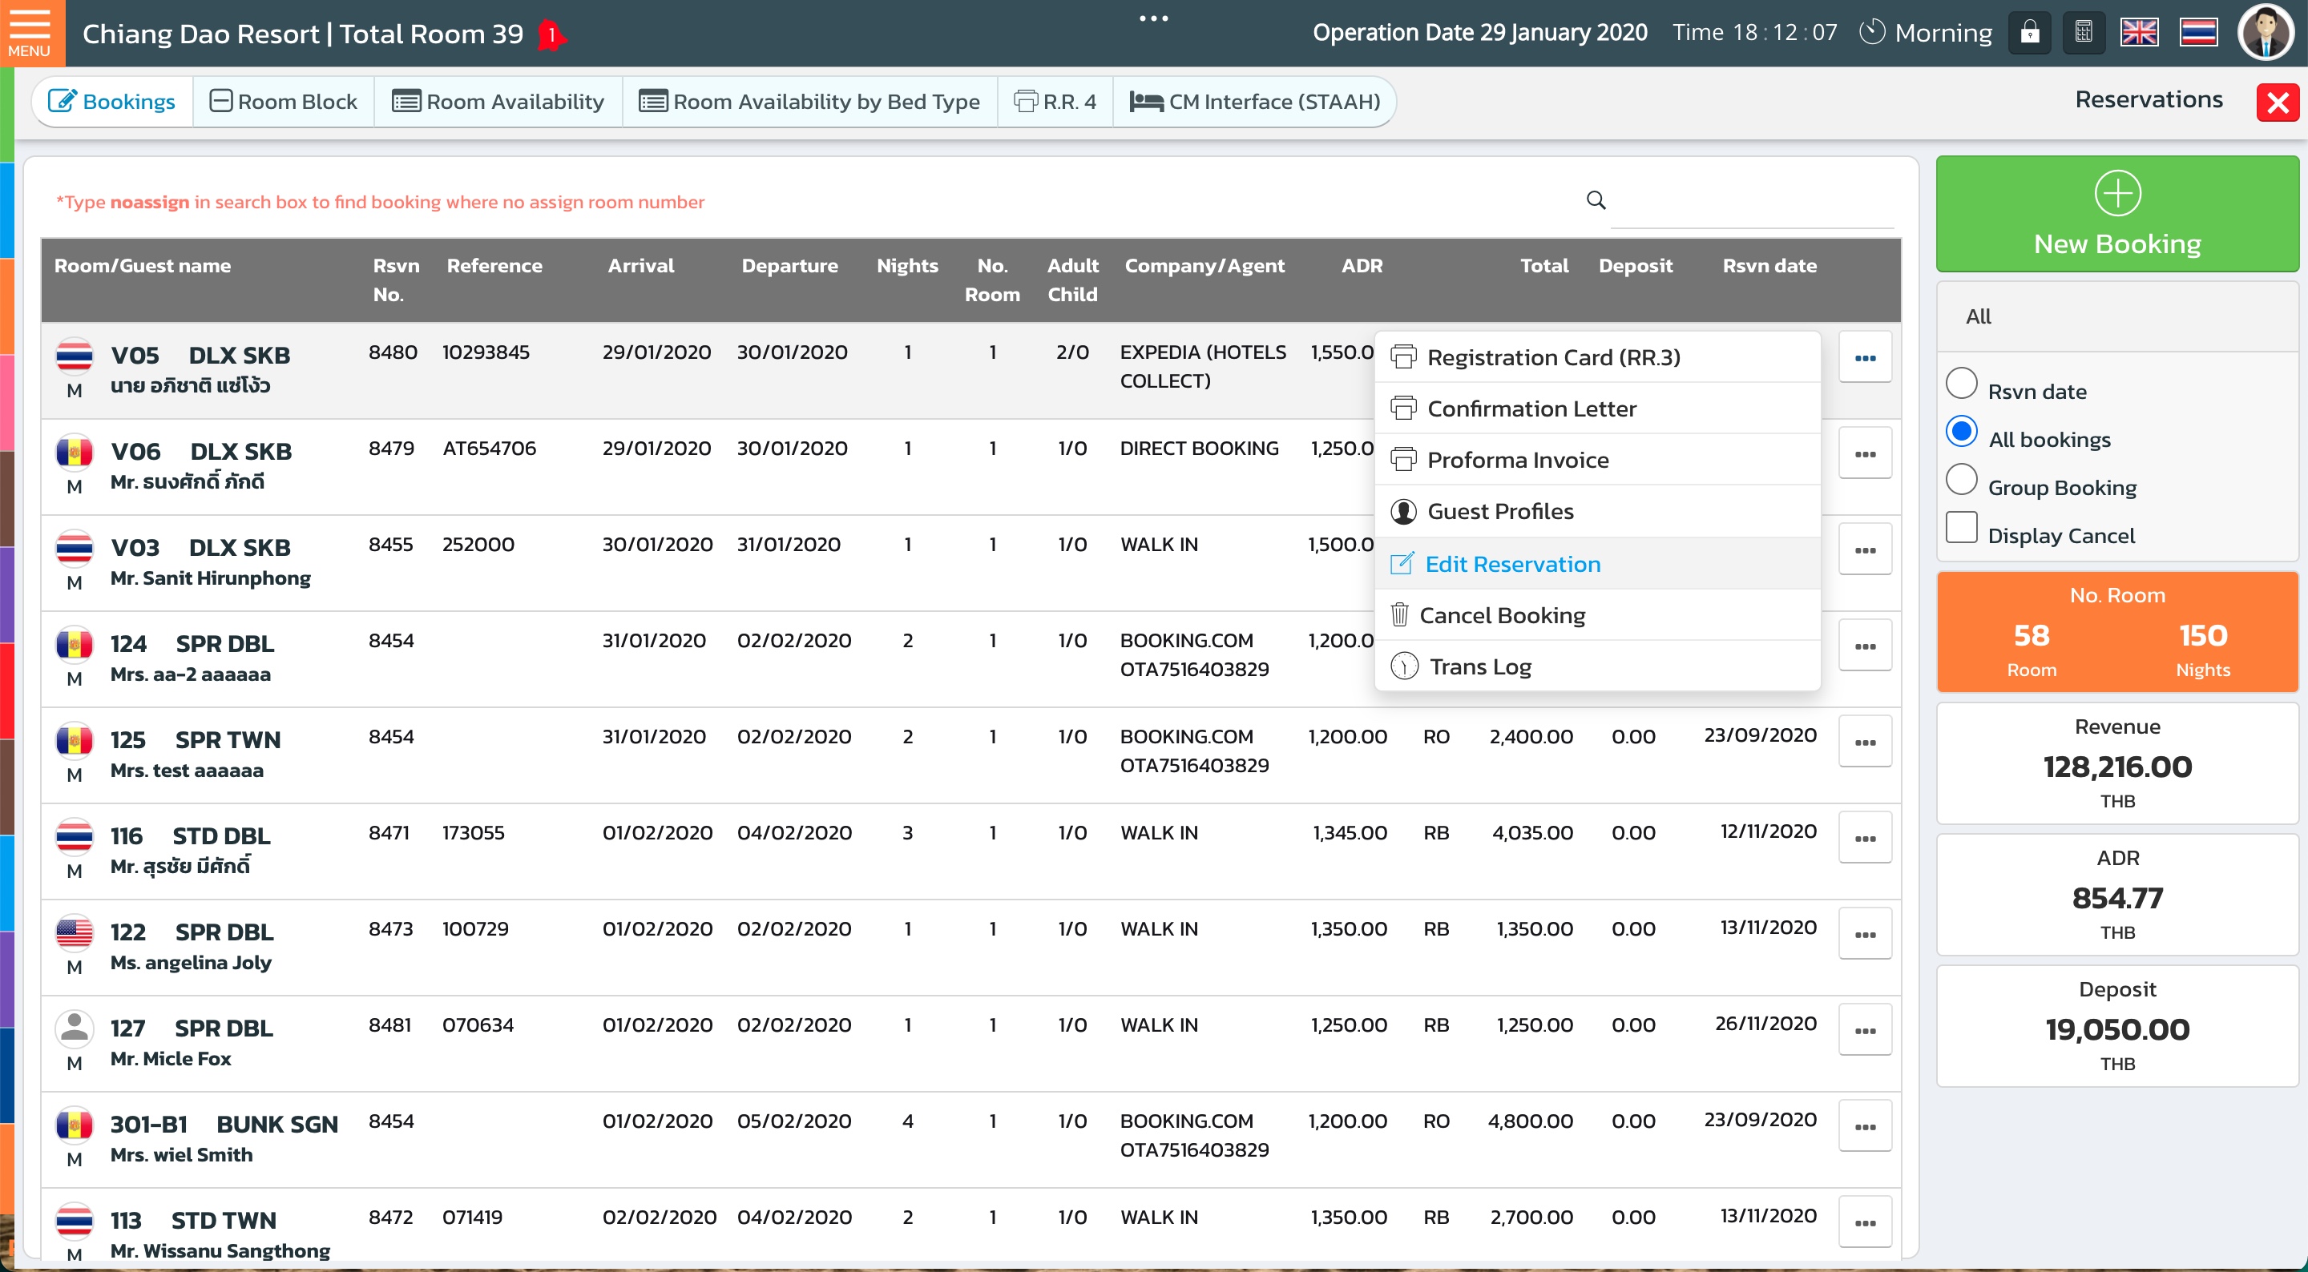
Task: Open three-dot menu for Micle Fox booking
Action: 1865,1031
